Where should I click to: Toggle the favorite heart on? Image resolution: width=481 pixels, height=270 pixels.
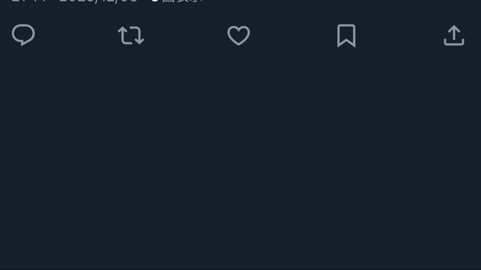pyautogui.click(x=239, y=36)
